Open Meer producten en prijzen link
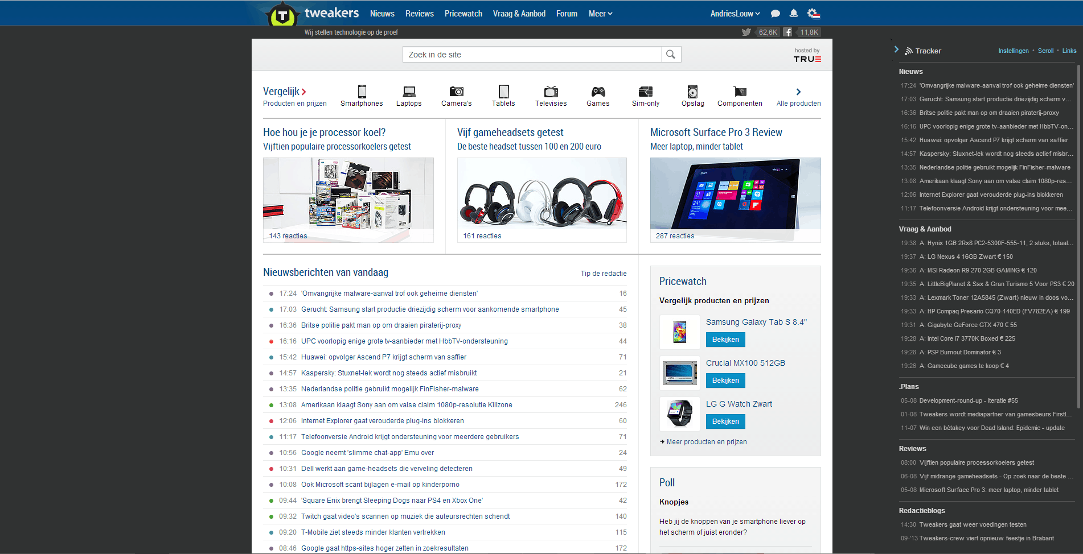The height and width of the screenshot is (554, 1083). (707, 442)
